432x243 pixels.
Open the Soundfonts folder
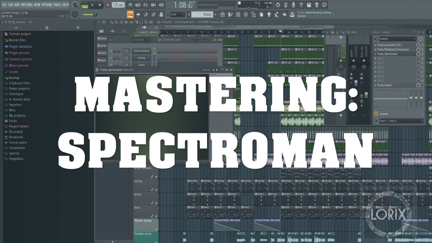[x=17, y=148]
